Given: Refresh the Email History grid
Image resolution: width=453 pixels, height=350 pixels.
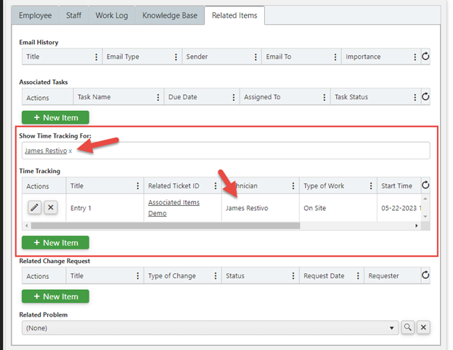Looking at the screenshot, I should pyautogui.click(x=425, y=57).
